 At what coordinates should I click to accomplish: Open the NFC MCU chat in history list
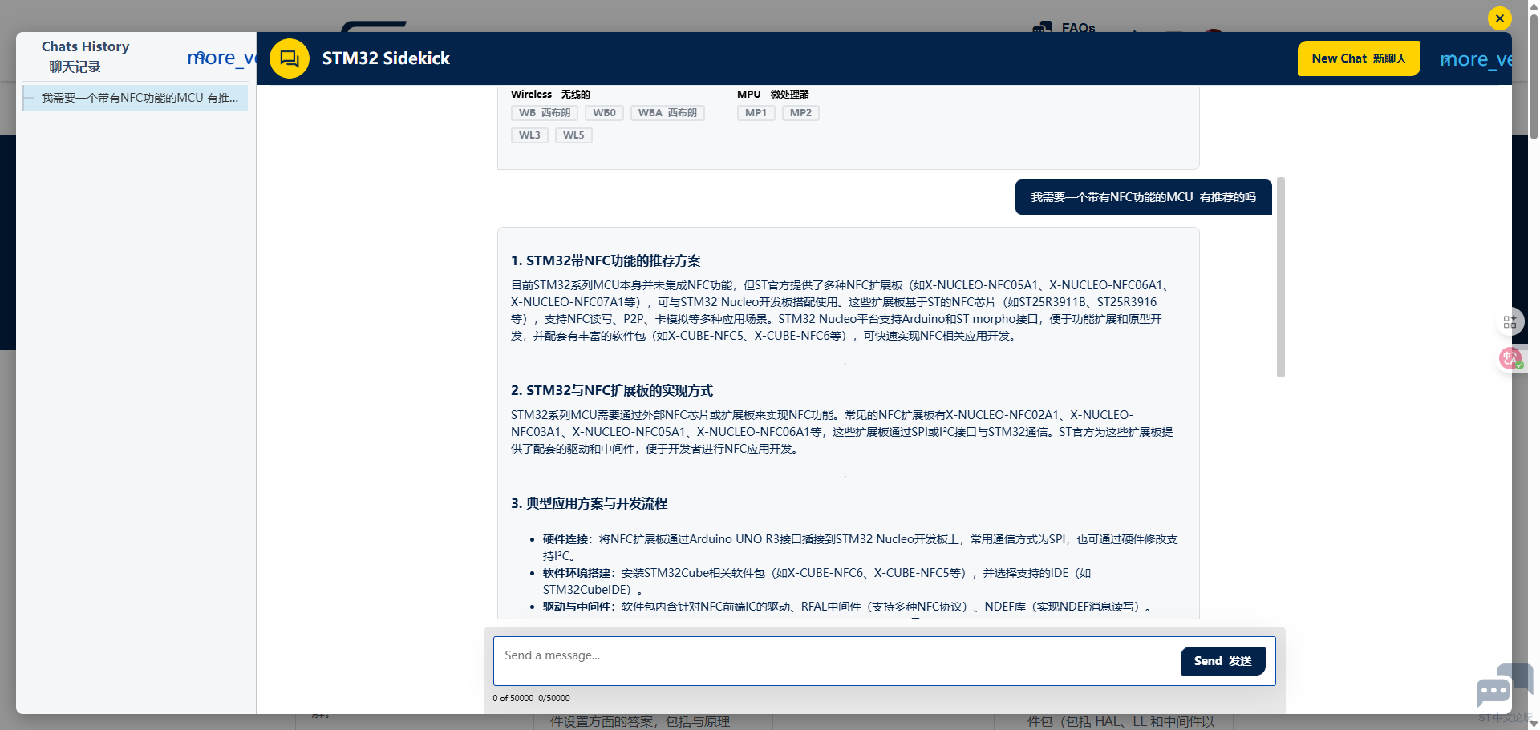click(x=136, y=98)
